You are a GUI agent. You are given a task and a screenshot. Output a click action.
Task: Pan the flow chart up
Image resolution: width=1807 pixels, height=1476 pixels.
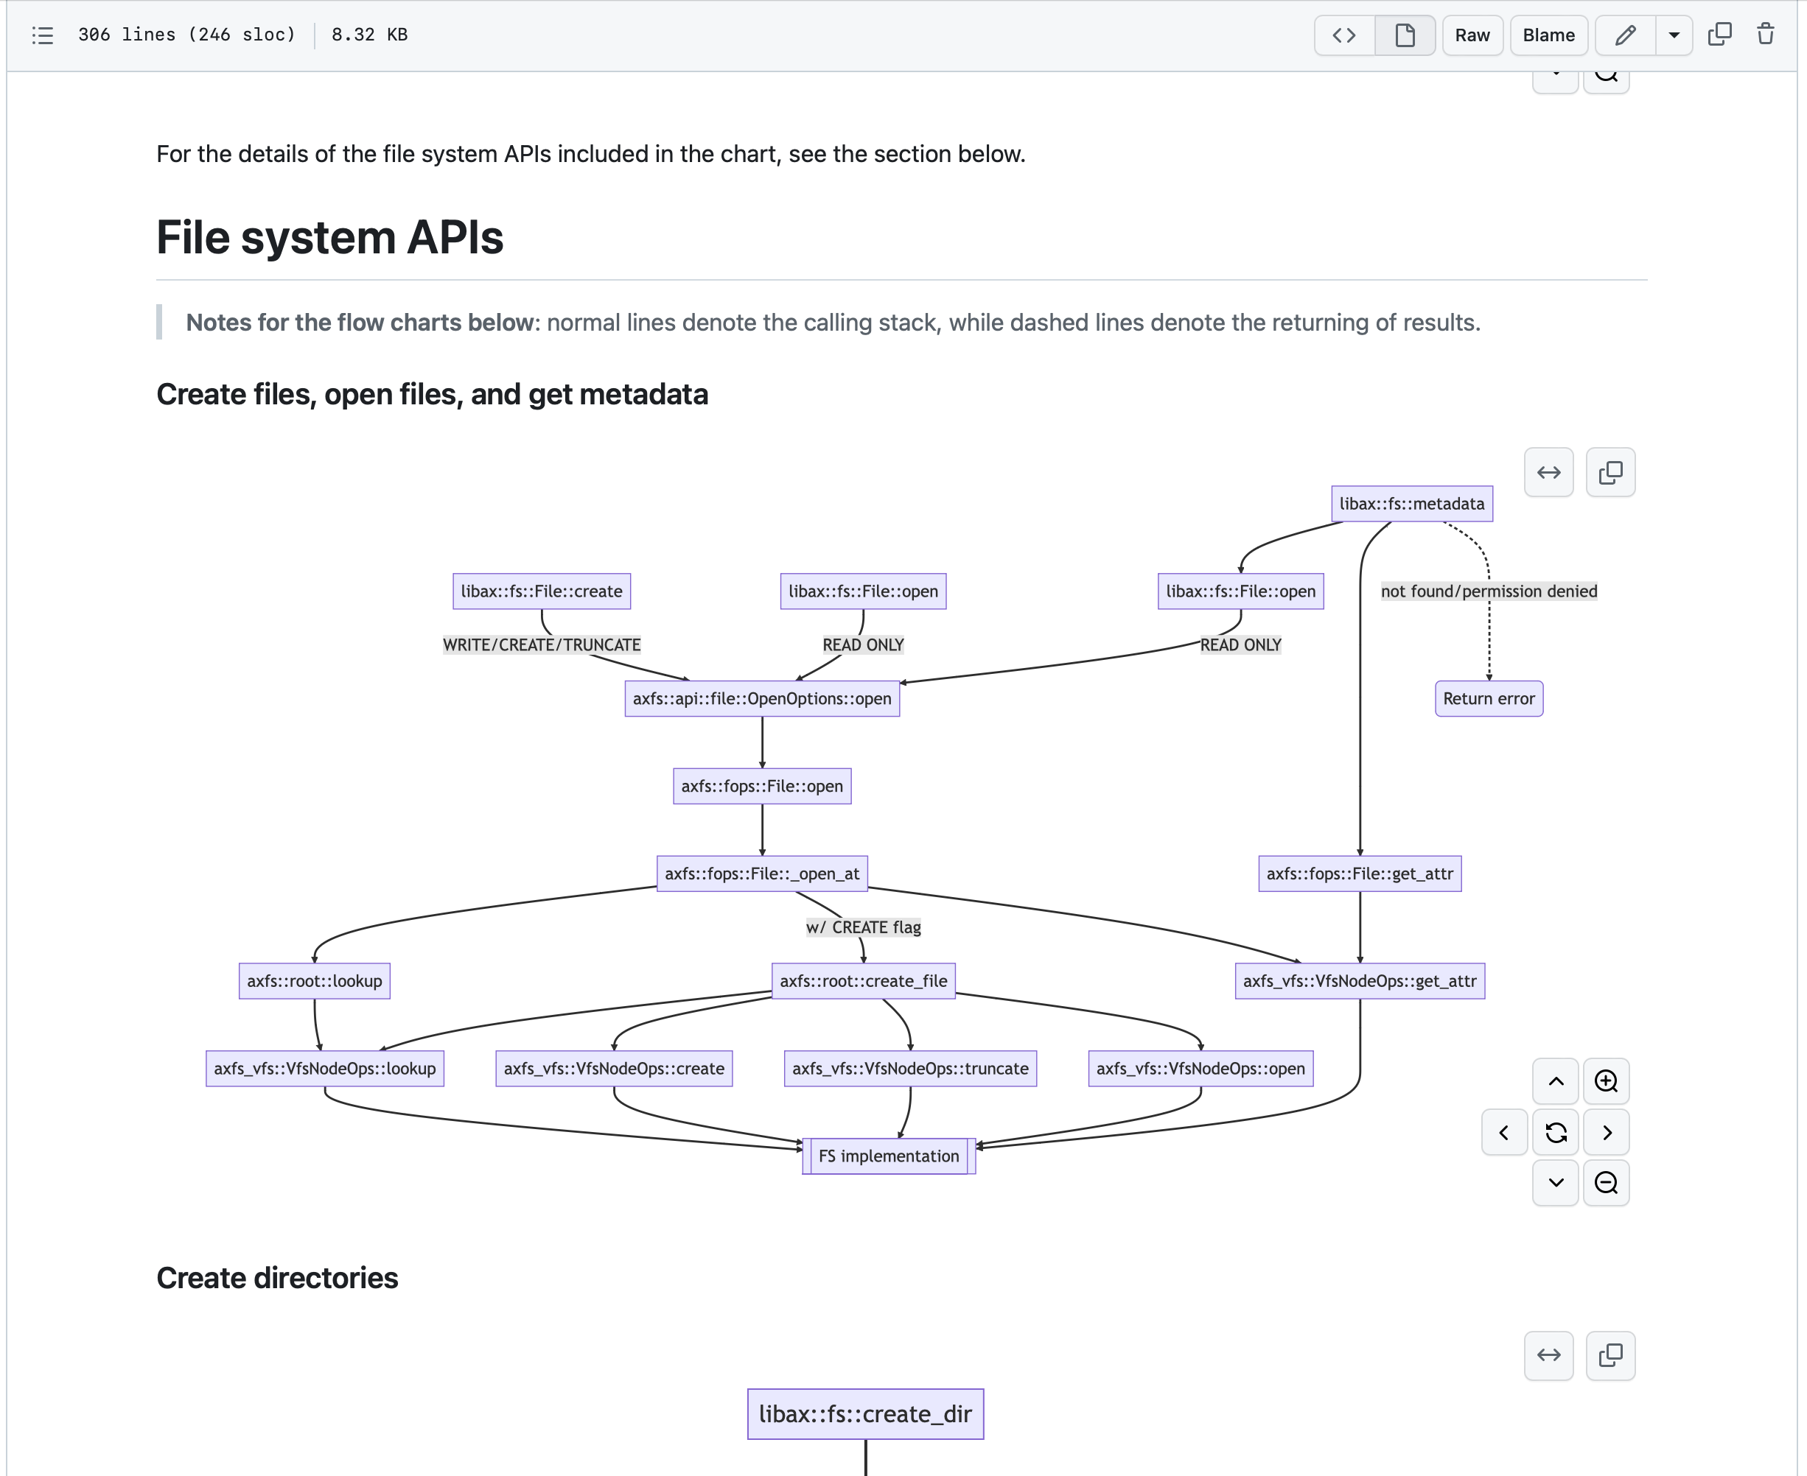point(1555,1080)
